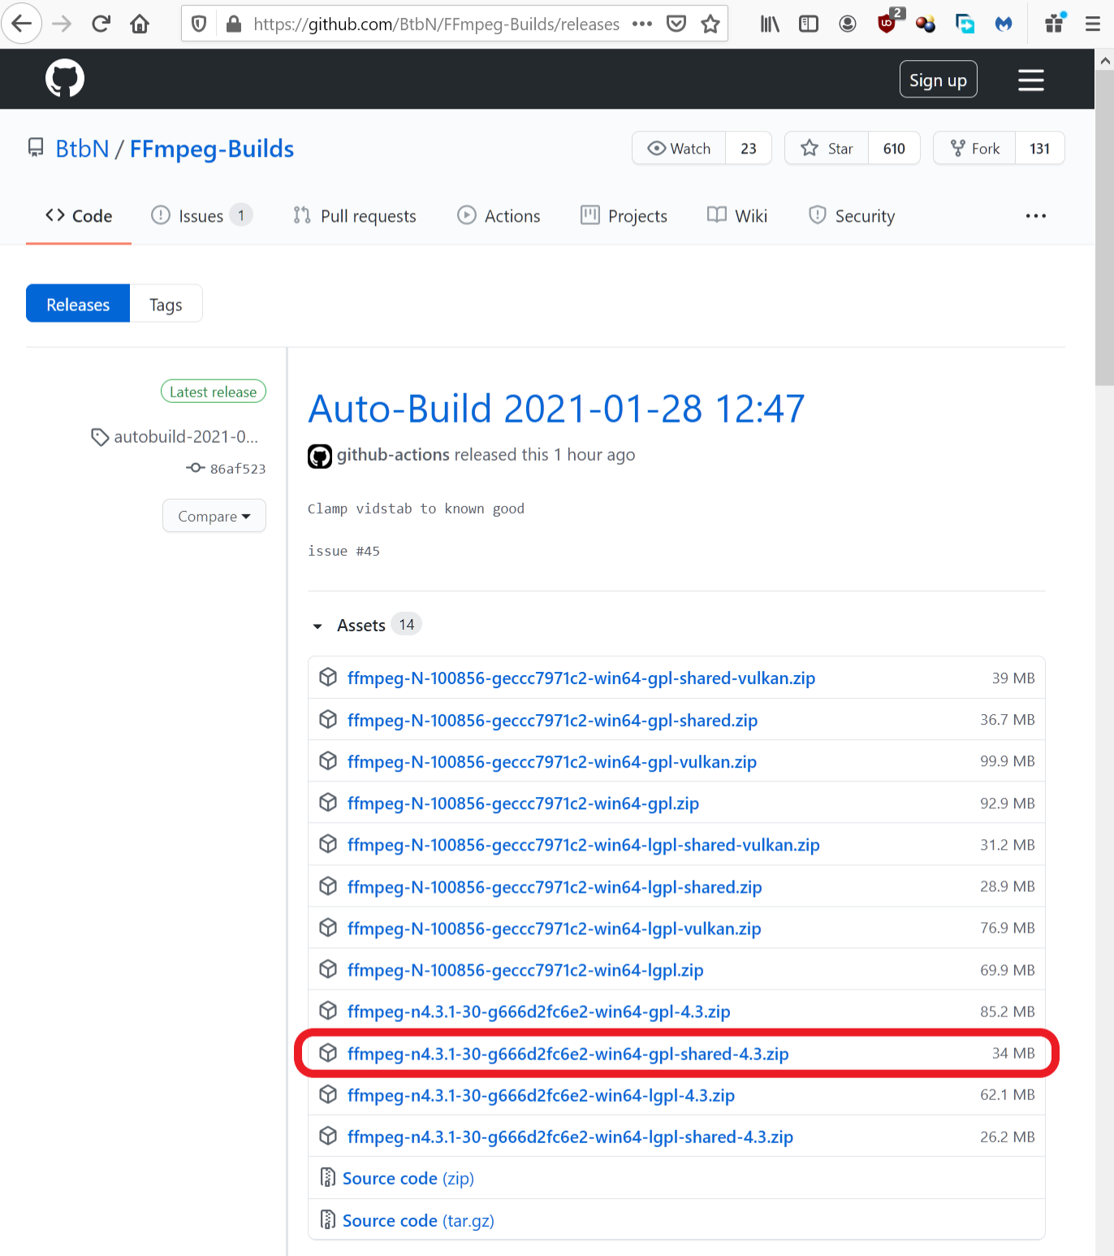Download N-100856 win64-gpl.zip
Image resolution: width=1114 pixels, height=1256 pixels.
[523, 803]
